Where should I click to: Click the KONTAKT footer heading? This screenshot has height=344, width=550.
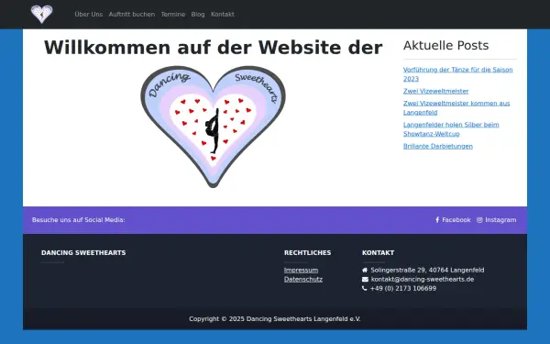378,253
